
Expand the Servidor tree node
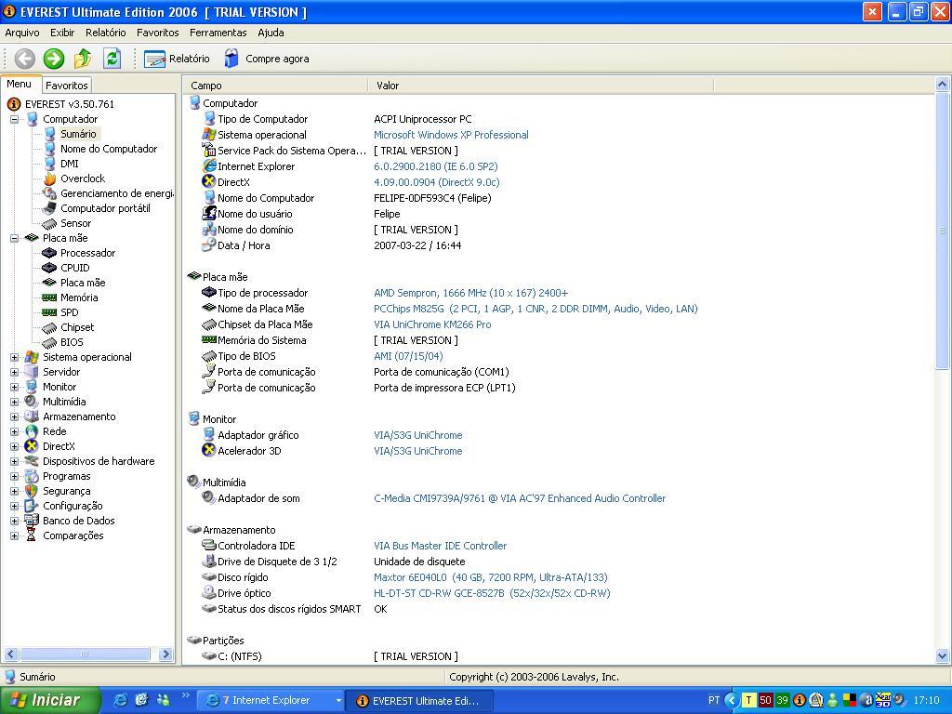(x=14, y=372)
